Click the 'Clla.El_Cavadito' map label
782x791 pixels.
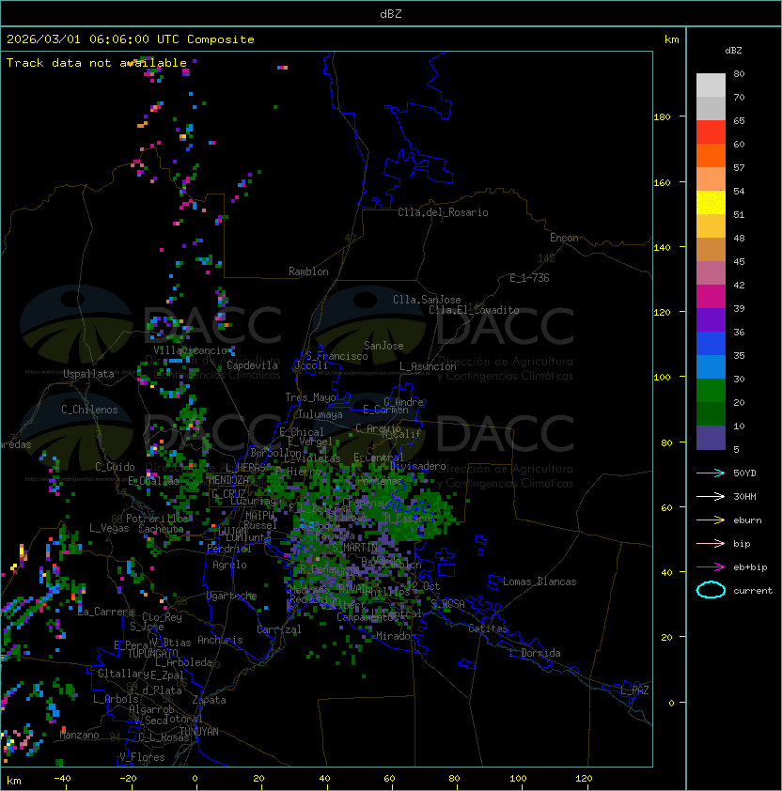pos(474,310)
